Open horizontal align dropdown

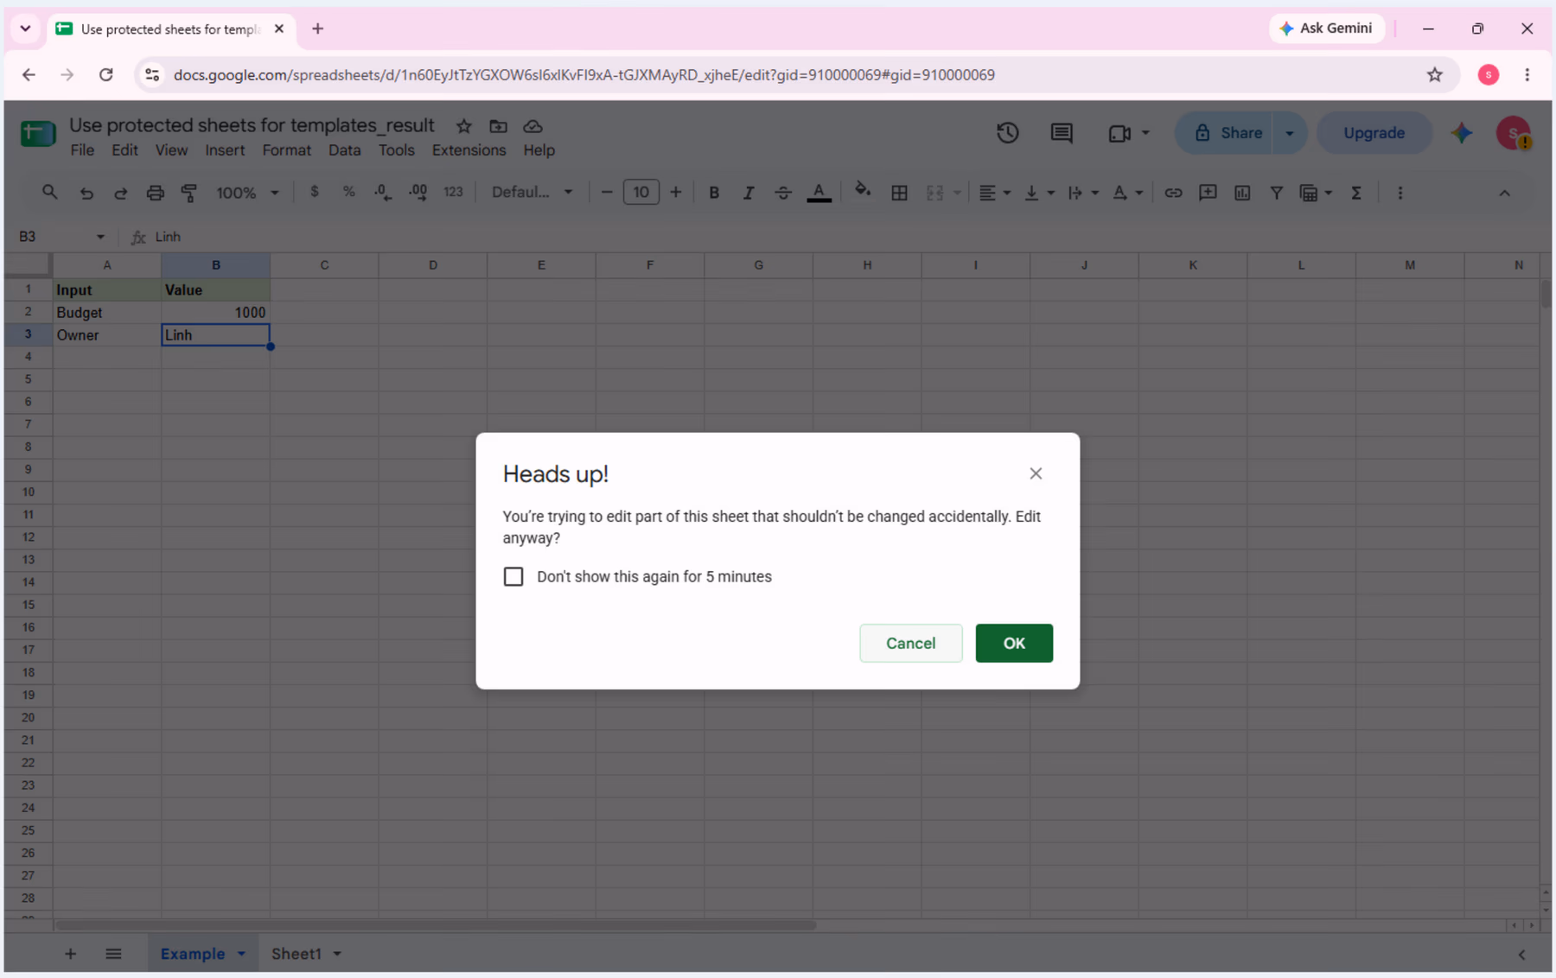[994, 193]
